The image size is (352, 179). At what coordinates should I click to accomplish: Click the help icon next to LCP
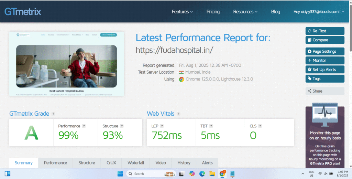(x=162, y=126)
